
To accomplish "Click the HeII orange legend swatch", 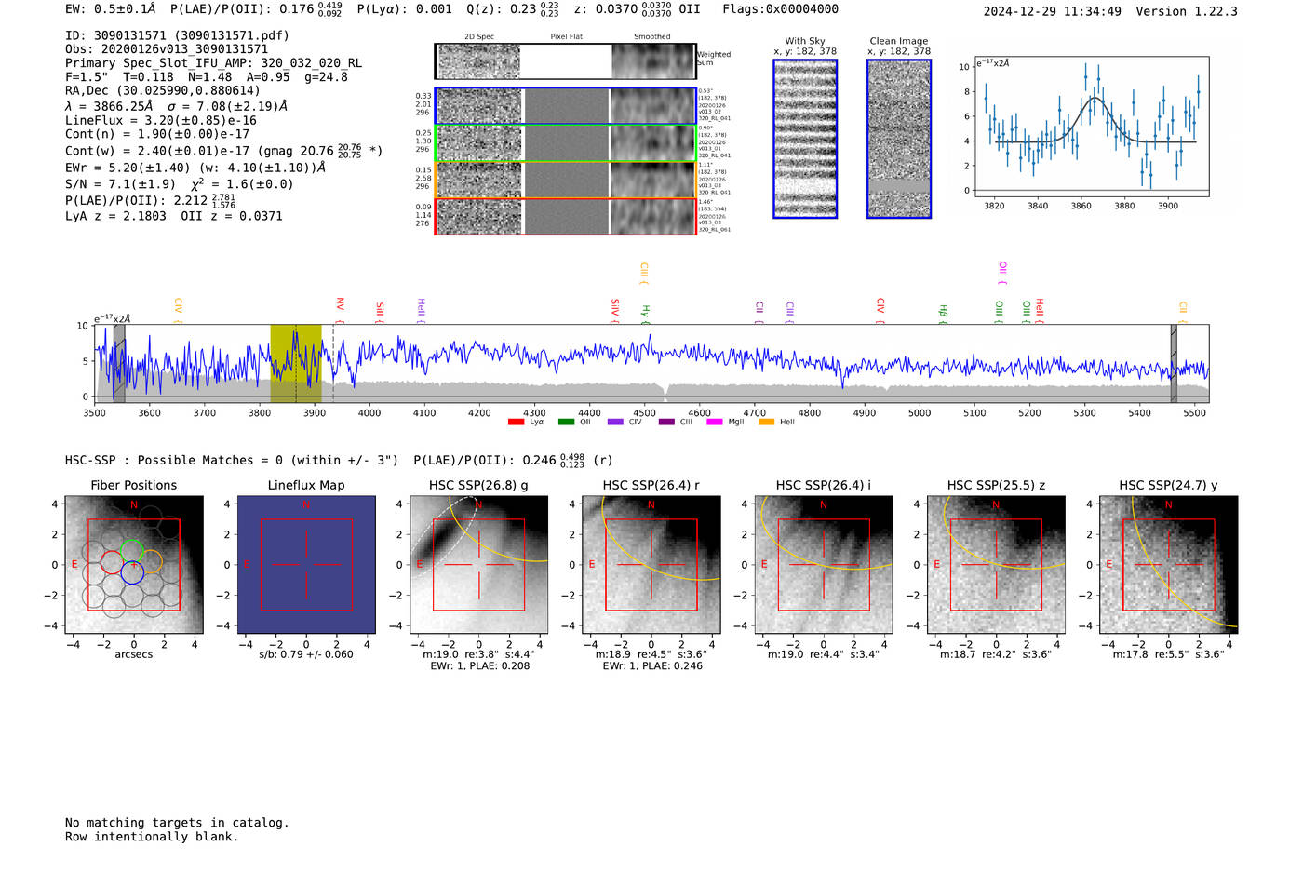I will click(x=767, y=423).
